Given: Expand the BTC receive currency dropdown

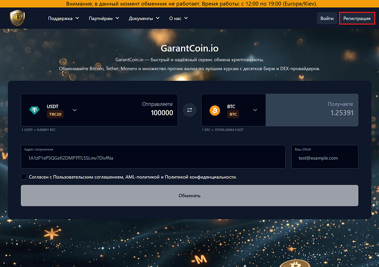Looking at the screenshot, I should point(255,110).
